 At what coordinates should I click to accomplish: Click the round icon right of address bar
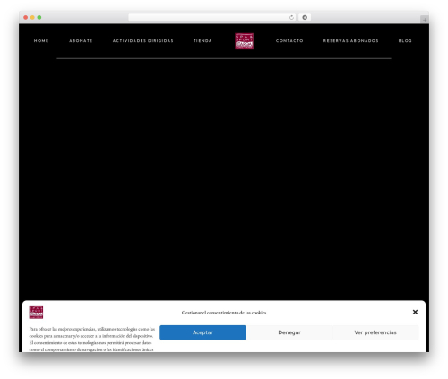click(x=305, y=17)
